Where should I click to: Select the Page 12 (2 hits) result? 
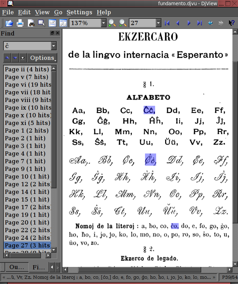click(x=27, y=184)
